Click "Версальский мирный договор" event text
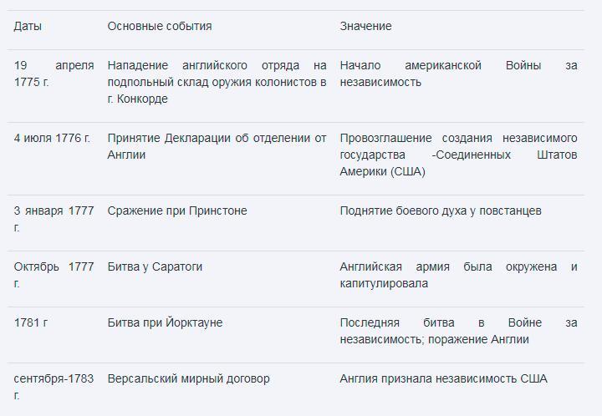Viewport: 602px width, 416px height. [x=188, y=378]
